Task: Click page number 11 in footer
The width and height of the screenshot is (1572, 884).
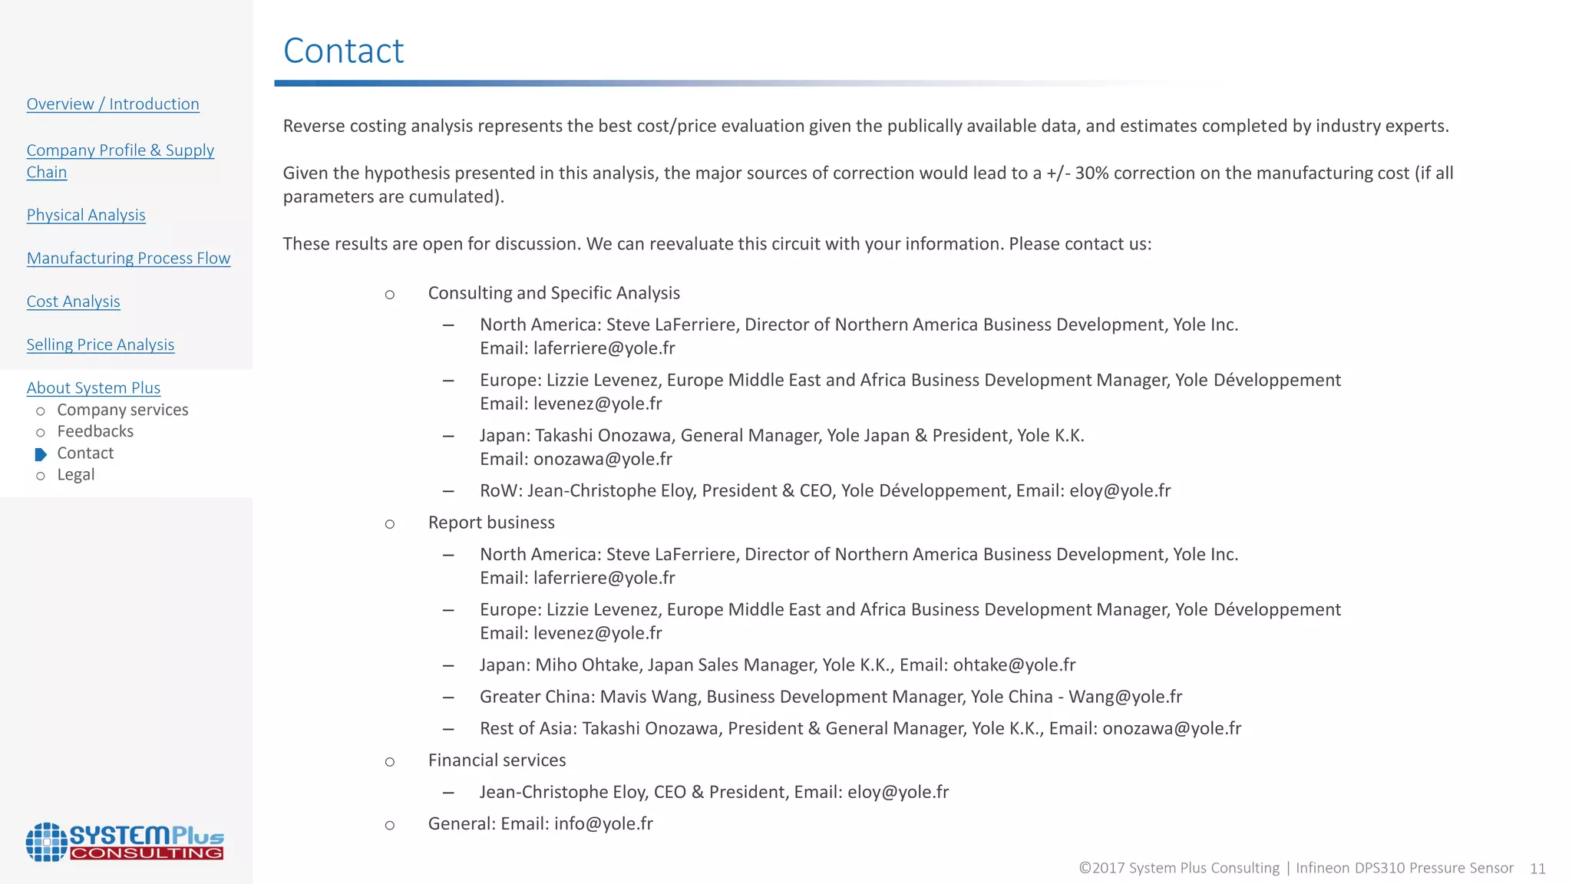Action: (1537, 868)
